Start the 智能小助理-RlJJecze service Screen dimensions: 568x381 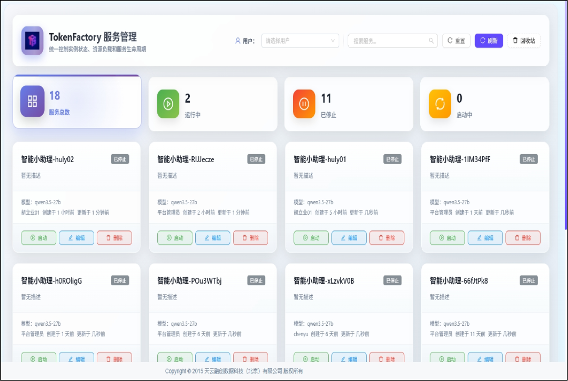pos(175,238)
